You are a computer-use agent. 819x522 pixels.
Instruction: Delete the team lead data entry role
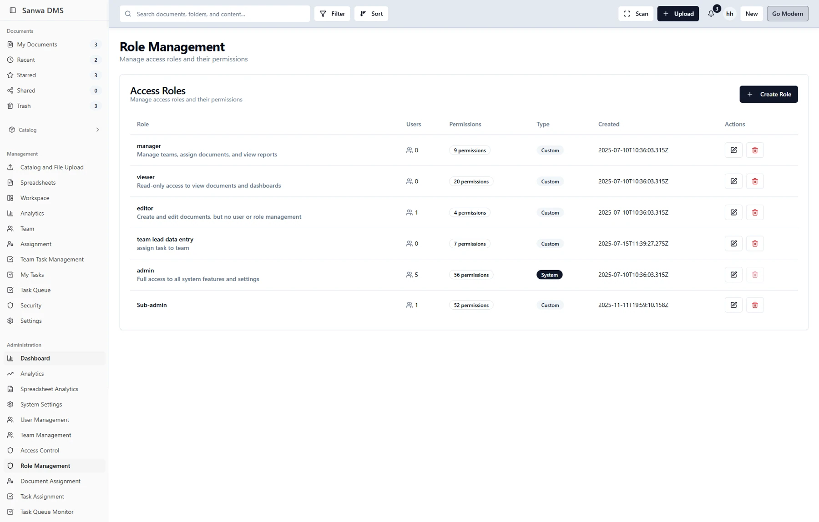(755, 244)
